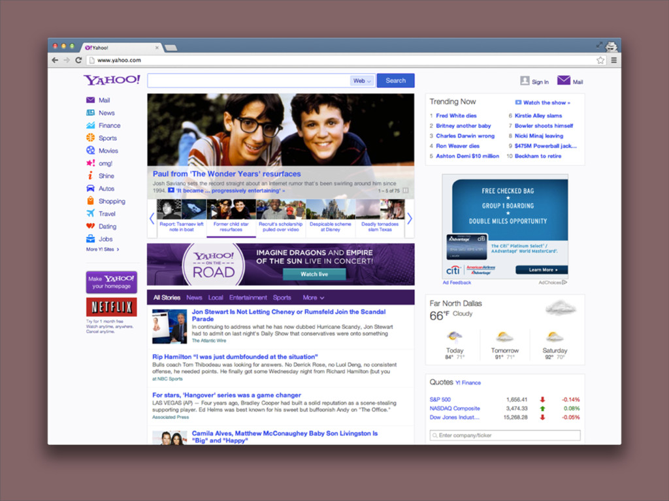Open the Web search type dropdown

(x=362, y=80)
